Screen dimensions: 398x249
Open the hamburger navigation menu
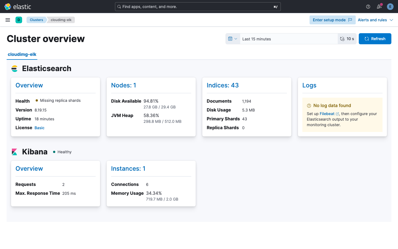pyautogui.click(x=8, y=20)
